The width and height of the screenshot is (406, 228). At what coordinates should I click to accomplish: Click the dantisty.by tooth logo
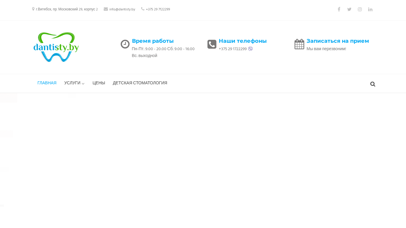(x=56, y=47)
